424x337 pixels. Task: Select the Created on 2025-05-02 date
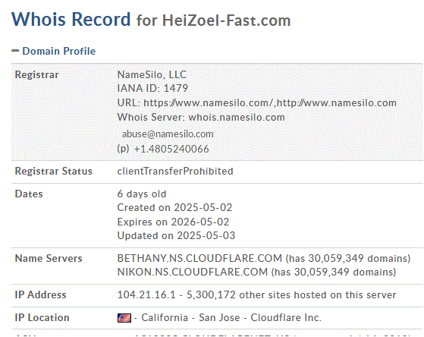(174, 208)
